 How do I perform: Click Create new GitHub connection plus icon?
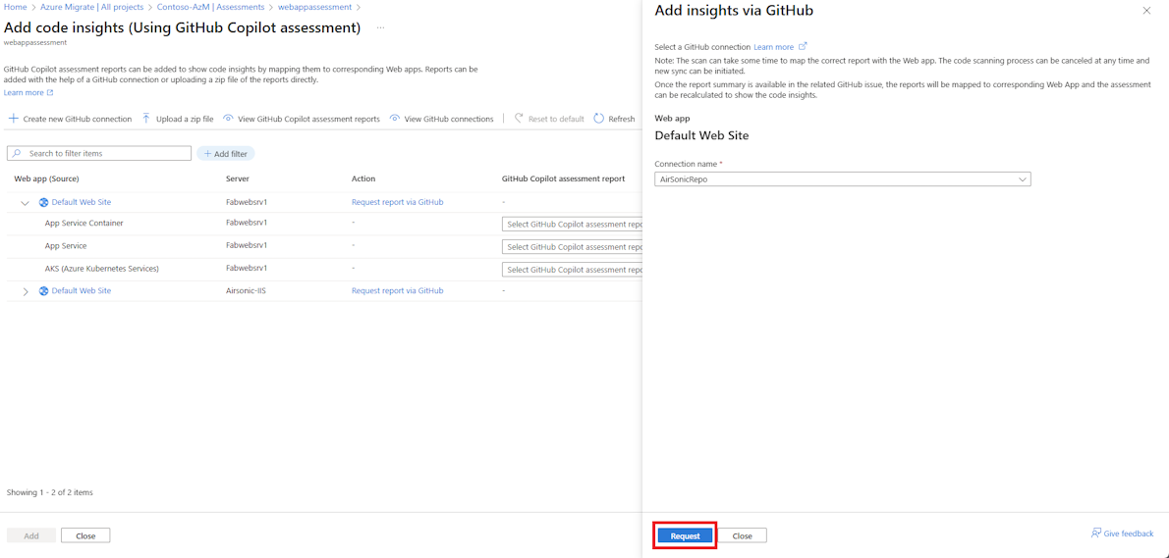[14, 119]
